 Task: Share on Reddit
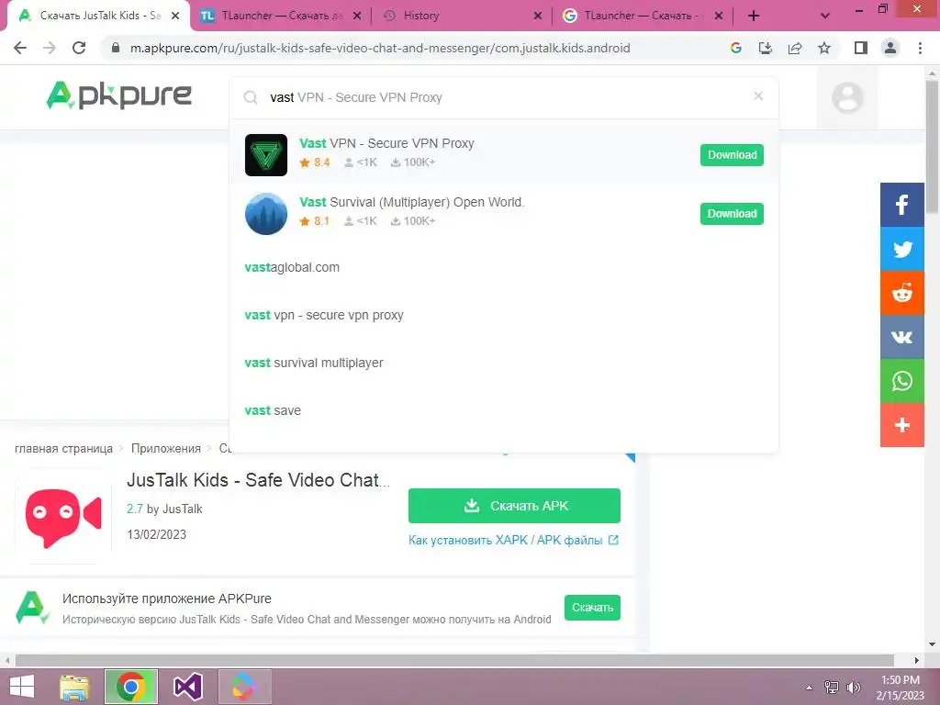click(x=901, y=293)
